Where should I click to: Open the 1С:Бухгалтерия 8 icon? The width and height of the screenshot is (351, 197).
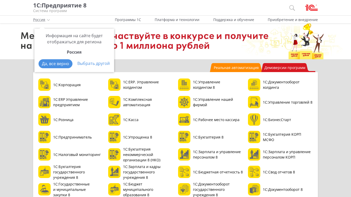click(x=184, y=137)
